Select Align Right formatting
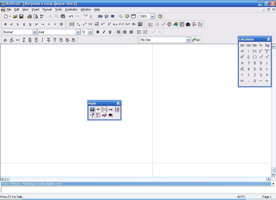This screenshot has width=276, height=200. pyautogui.click(x=131, y=32)
